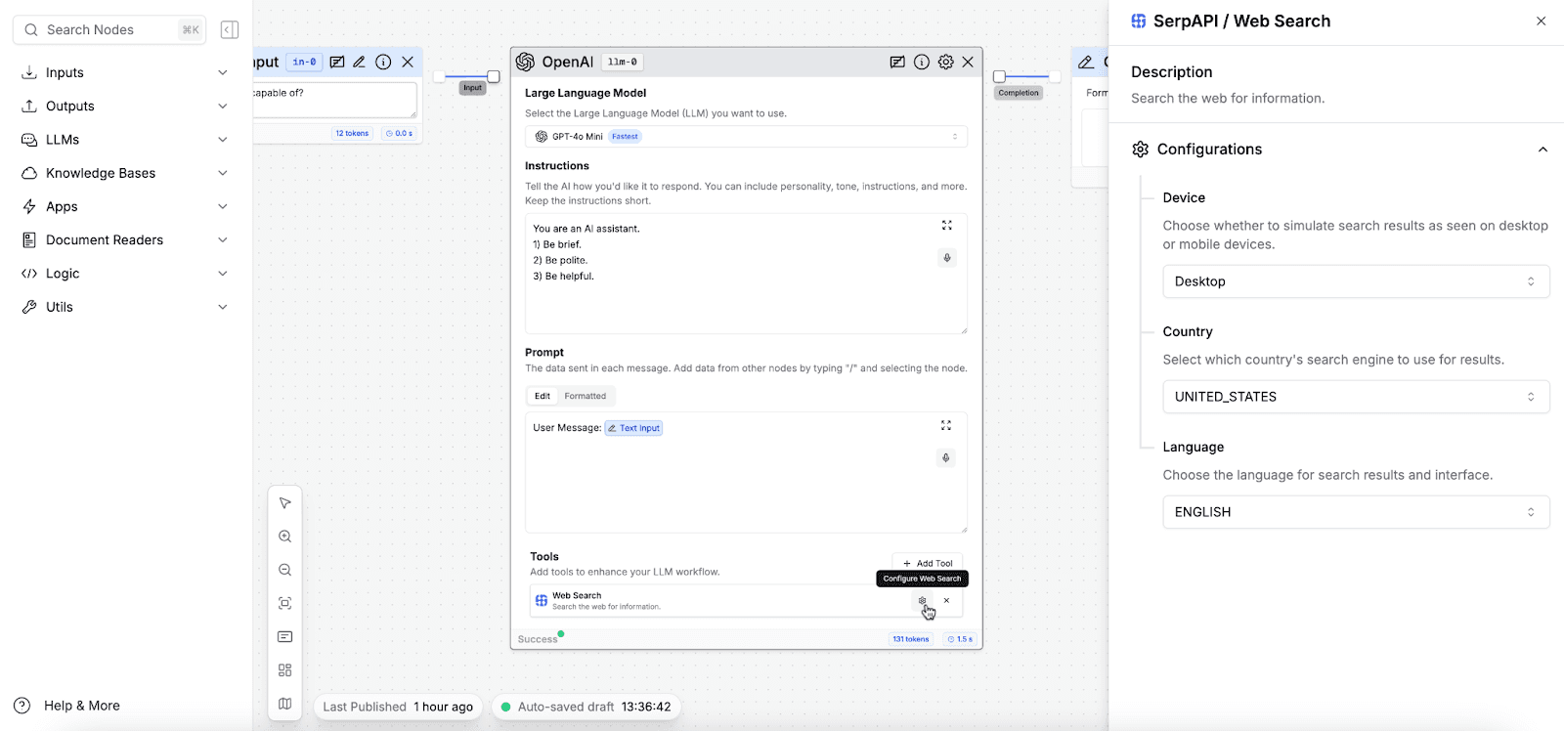The height and width of the screenshot is (731, 1564).
Task: Click the Prompt microphone icon
Action: 946,458
